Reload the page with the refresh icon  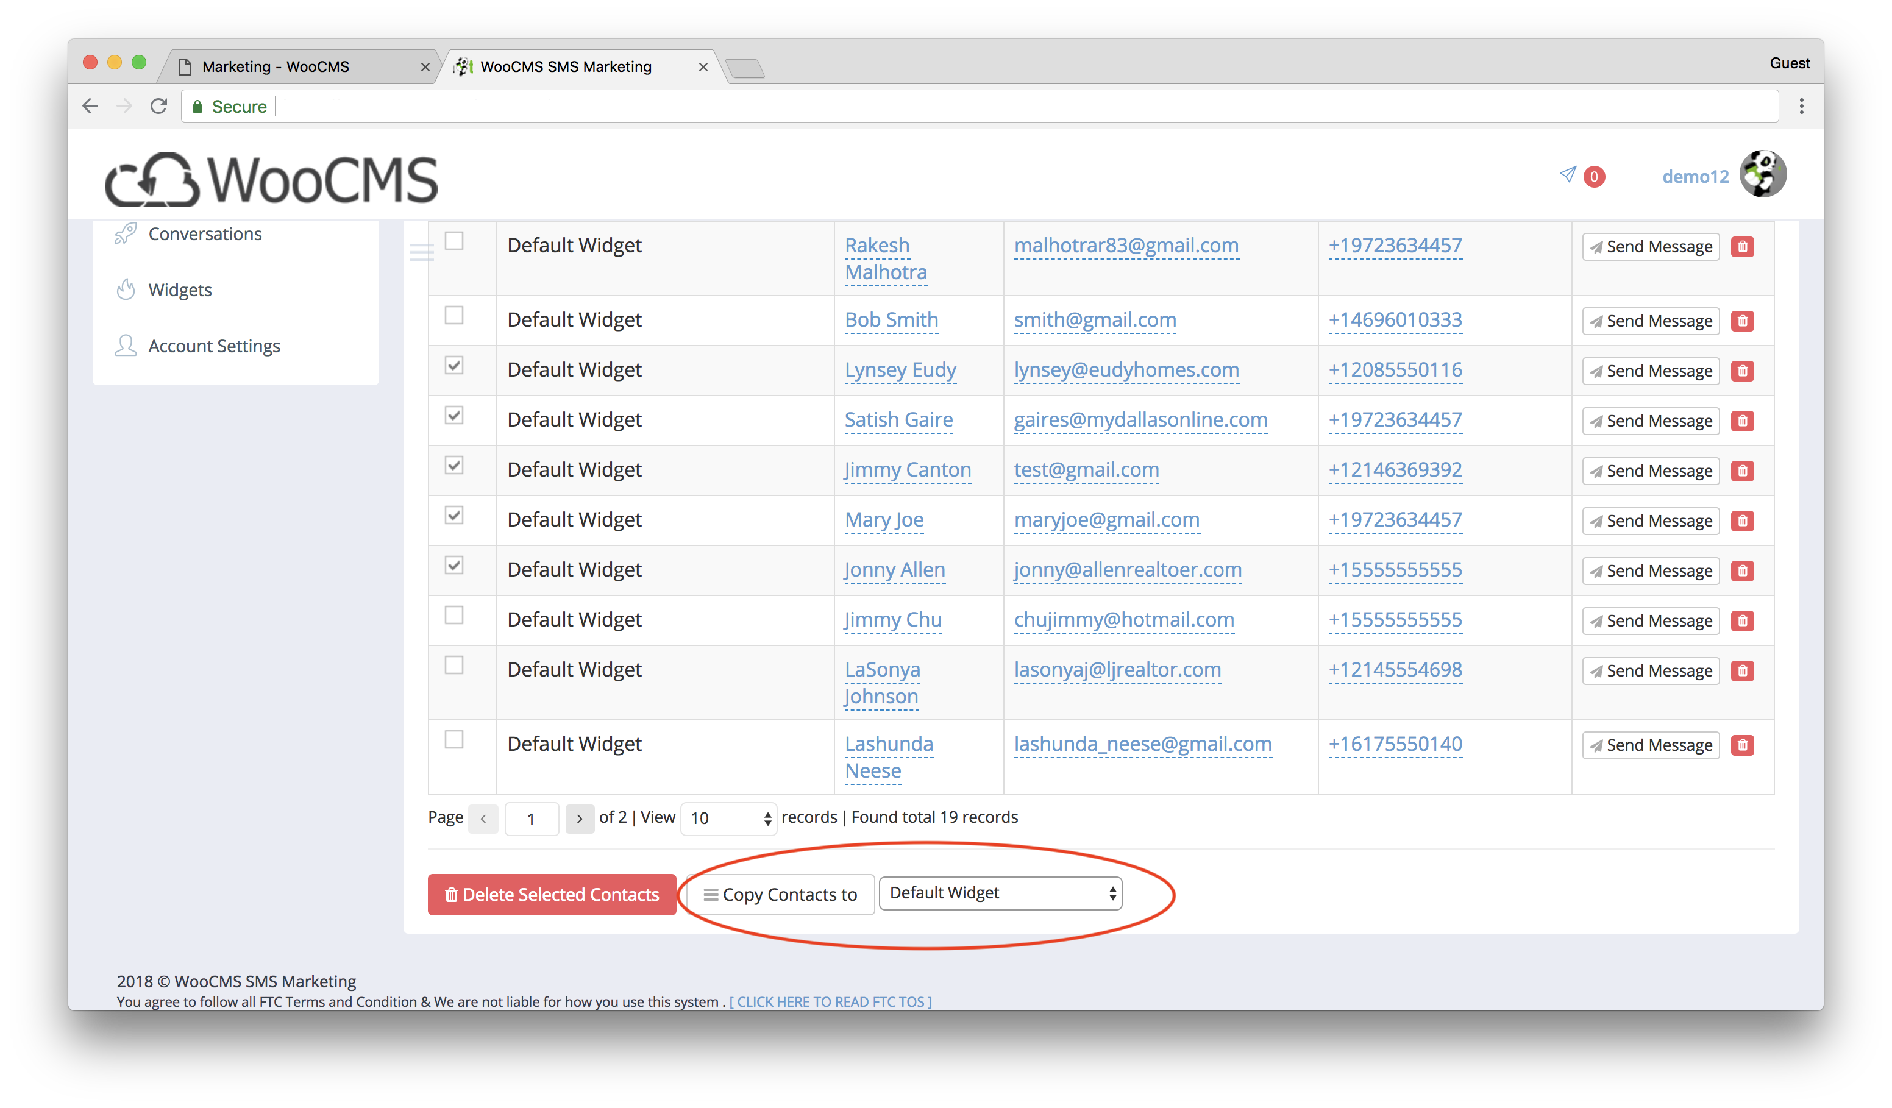tap(158, 106)
